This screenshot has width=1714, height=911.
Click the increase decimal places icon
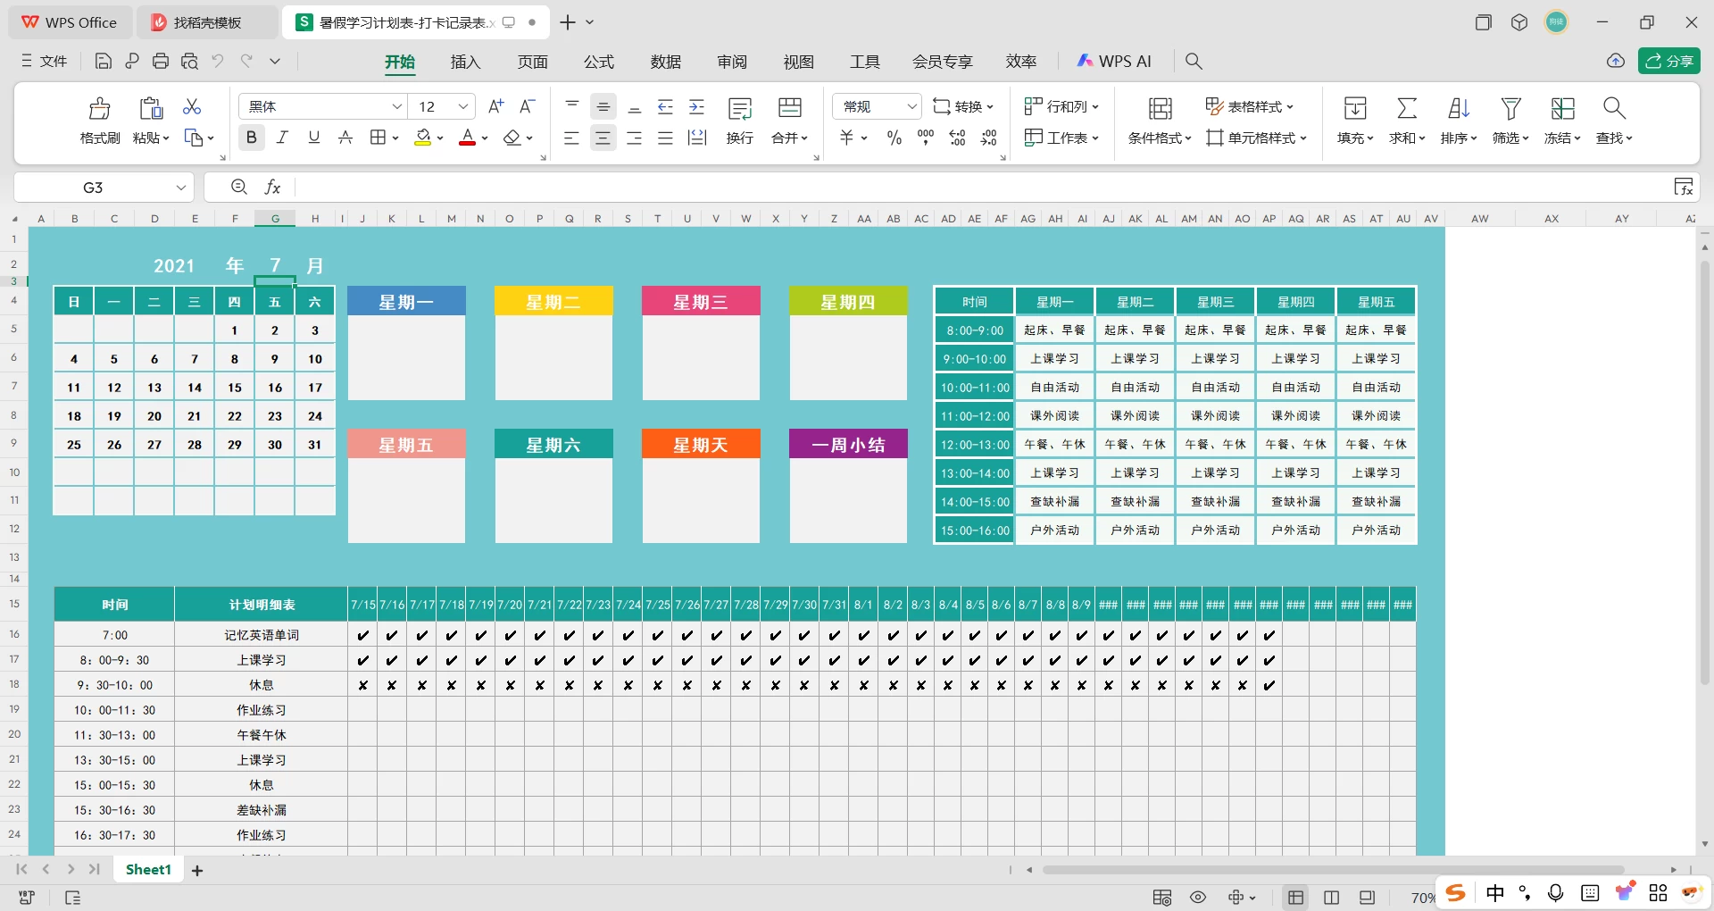point(957,138)
